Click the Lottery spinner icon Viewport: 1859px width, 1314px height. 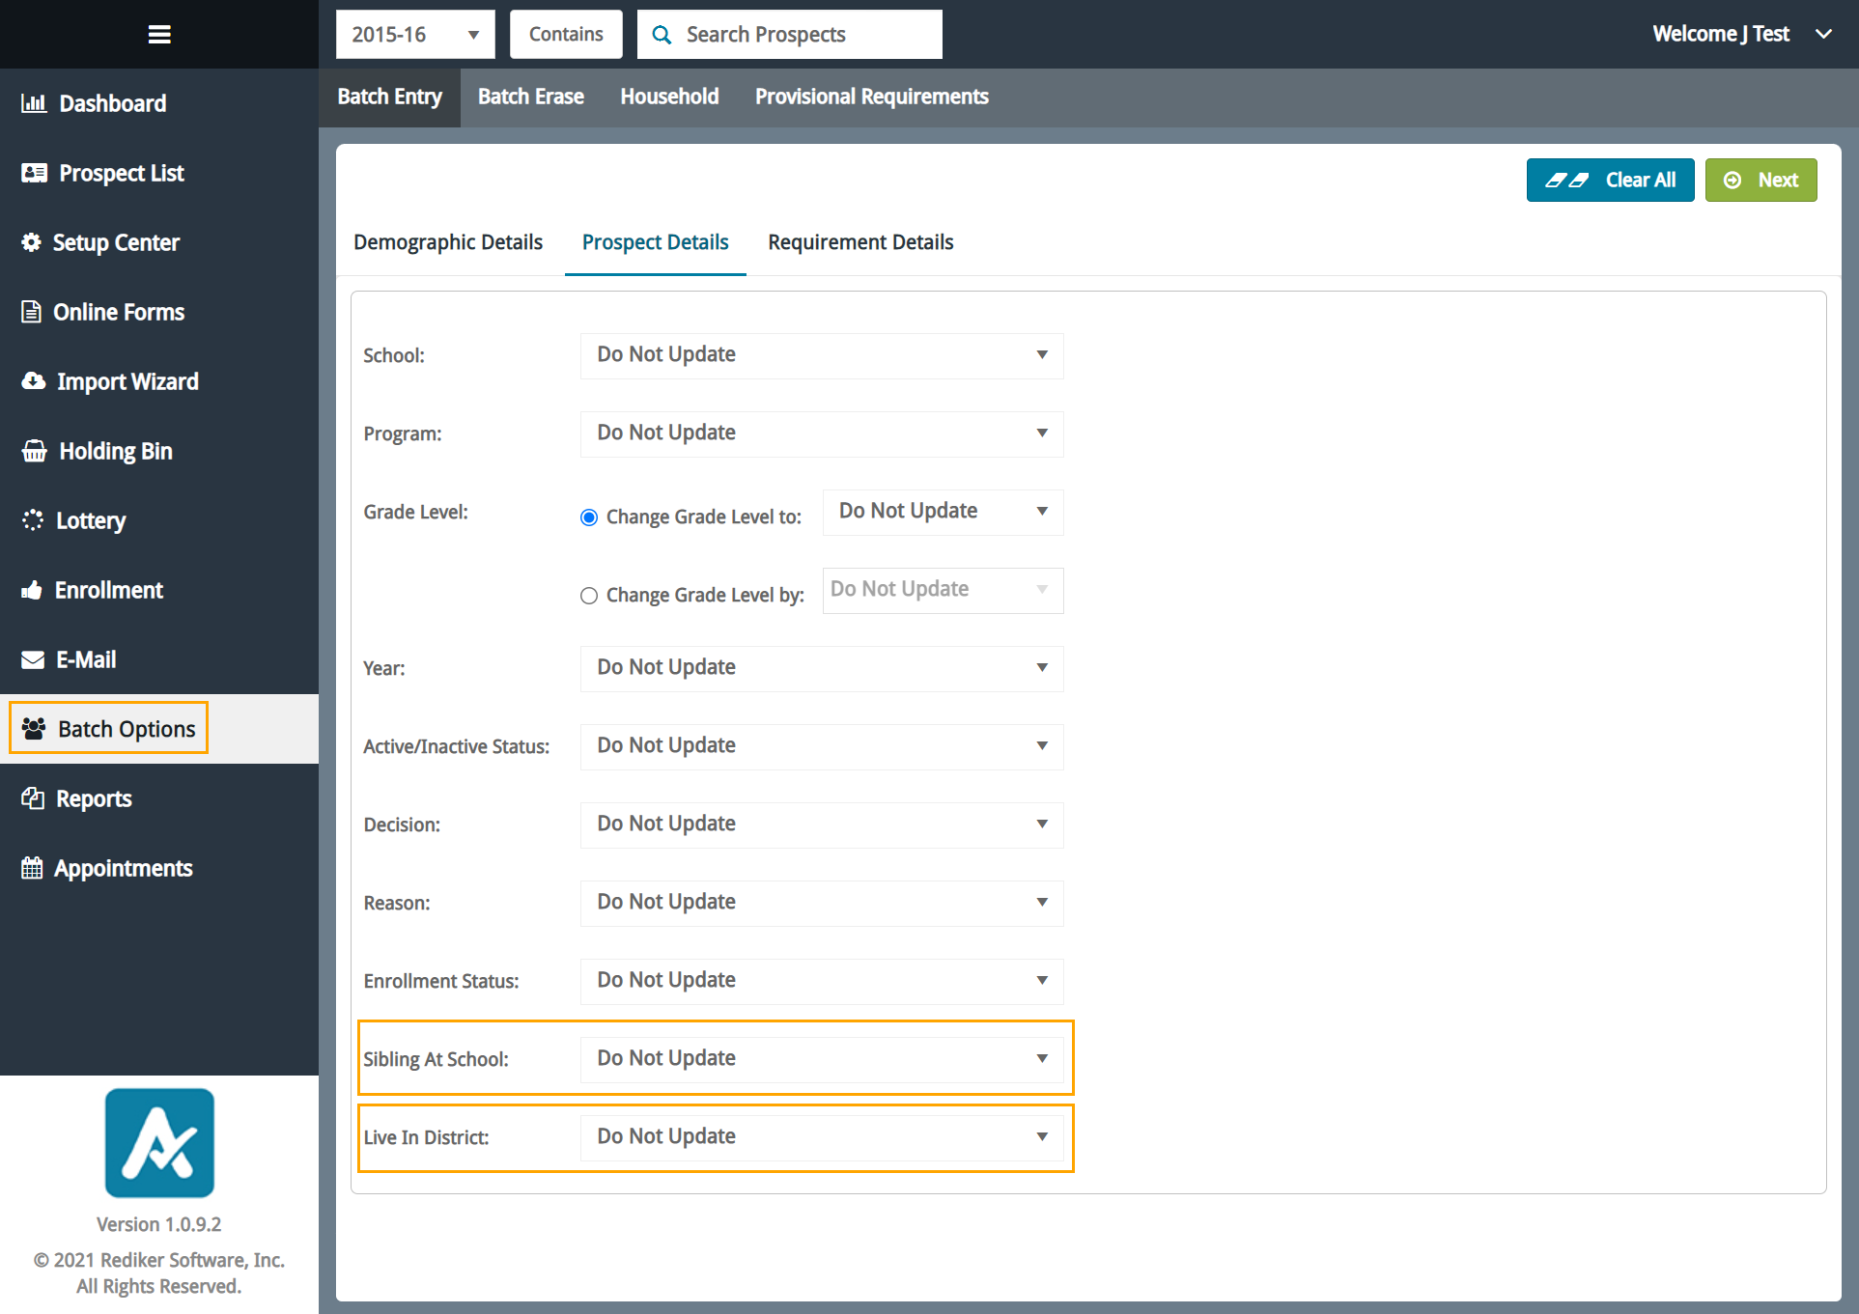[33, 520]
